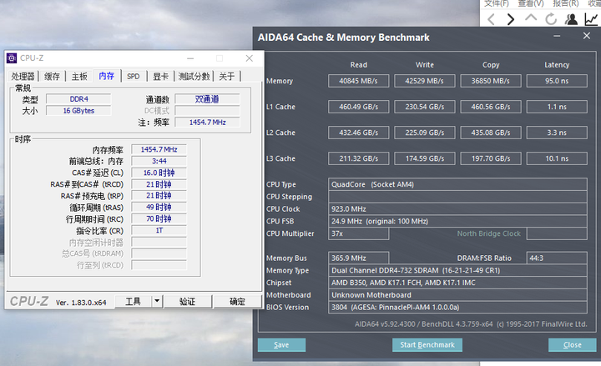Click the CPU Multiplier value 37x
The height and width of the screenshot is (366, 601).
[x=358, y=233]
